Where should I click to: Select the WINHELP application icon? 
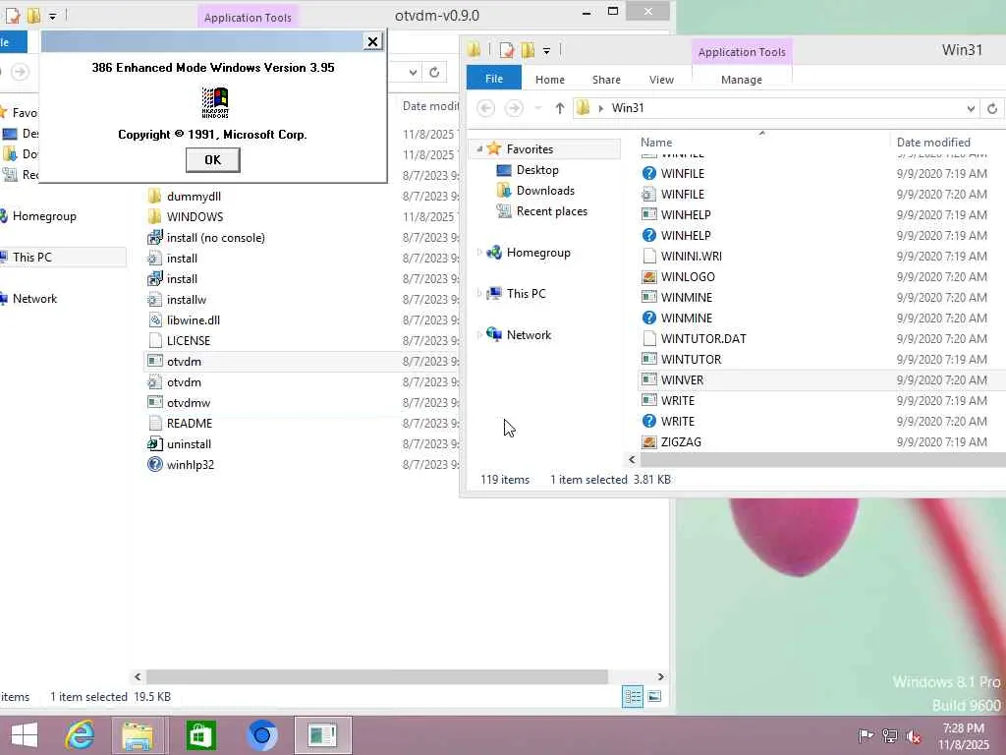tap(649, 214)
